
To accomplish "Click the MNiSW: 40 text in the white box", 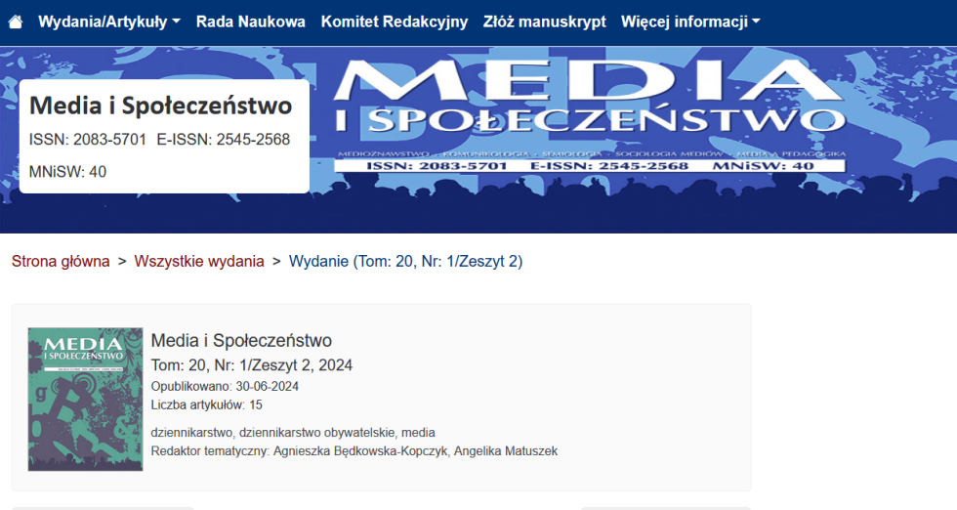I will click(x=67, y=172).
